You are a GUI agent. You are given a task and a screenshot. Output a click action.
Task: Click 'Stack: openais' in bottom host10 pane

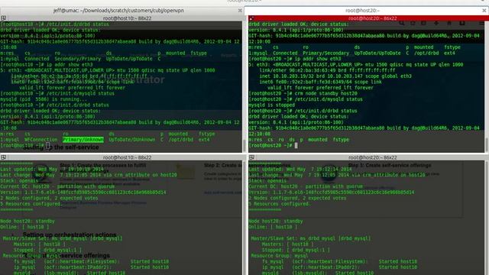[x=19, y=181]
